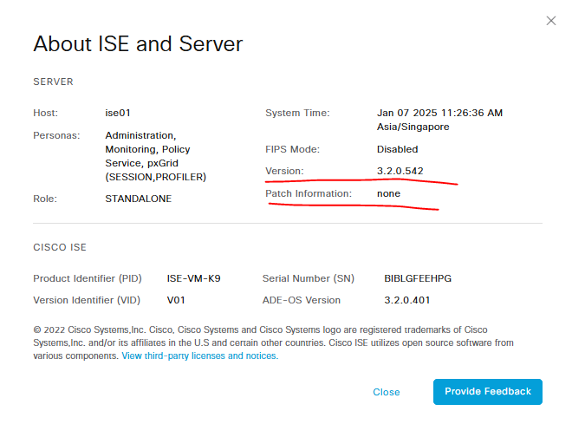Viewport: 572px width, 437px height.
Task: Select the Administration, personas text
Action: (140, 135)
